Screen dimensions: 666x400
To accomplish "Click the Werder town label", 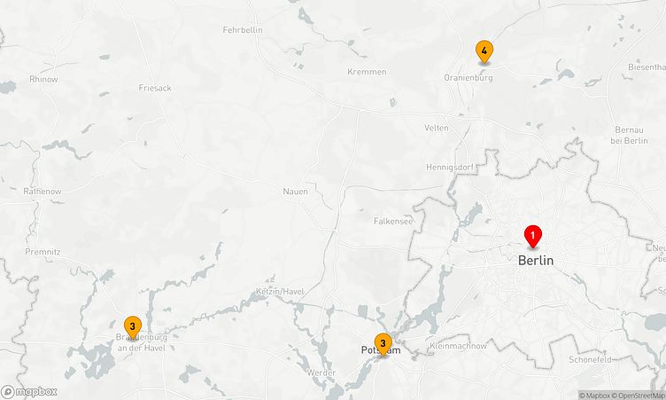I will point(321,373).
